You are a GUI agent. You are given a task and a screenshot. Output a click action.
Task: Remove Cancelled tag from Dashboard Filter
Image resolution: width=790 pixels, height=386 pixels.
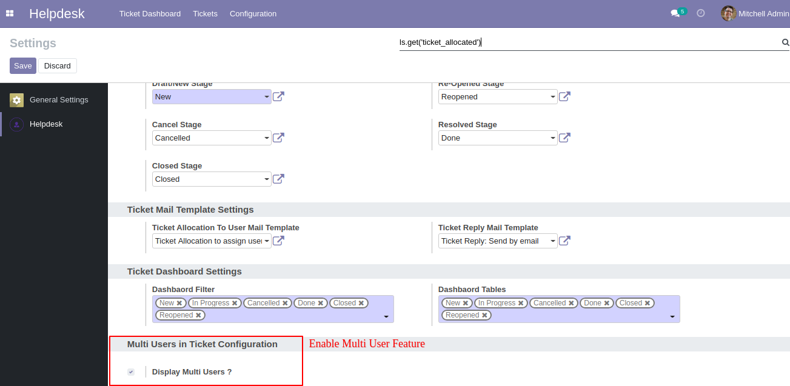(285, 303)
